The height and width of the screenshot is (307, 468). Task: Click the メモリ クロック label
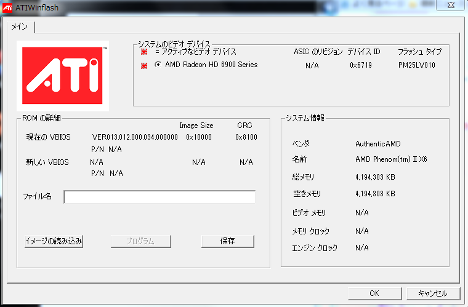[311, 231]
